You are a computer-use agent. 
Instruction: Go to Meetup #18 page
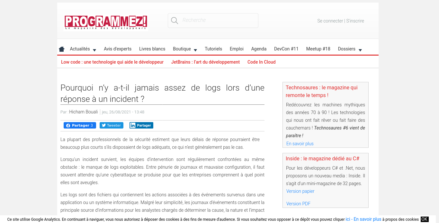pyautogui.click(x=318, y=49)
